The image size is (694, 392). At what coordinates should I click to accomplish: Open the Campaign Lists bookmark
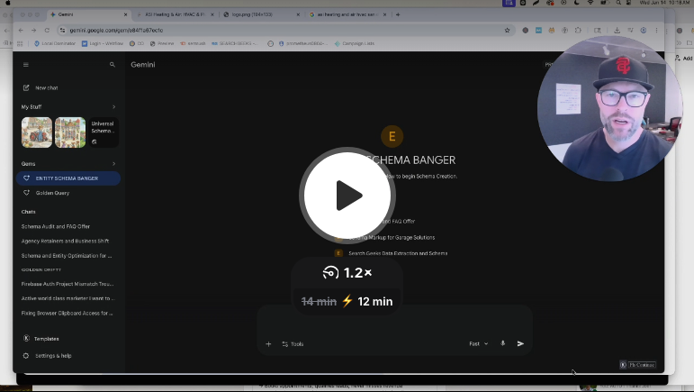(x=355, y=43)
